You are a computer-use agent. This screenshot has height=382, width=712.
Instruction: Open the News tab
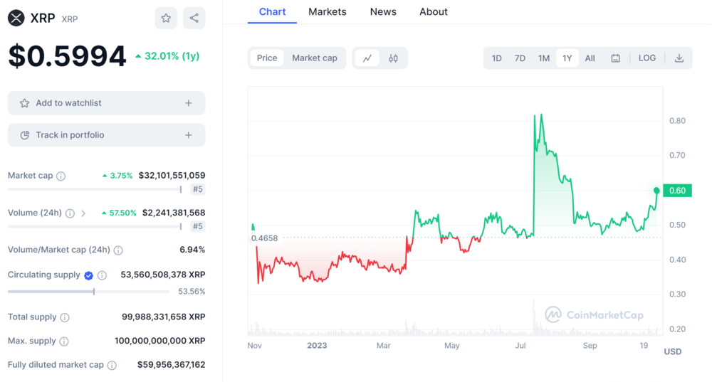[x=383, y=12]
